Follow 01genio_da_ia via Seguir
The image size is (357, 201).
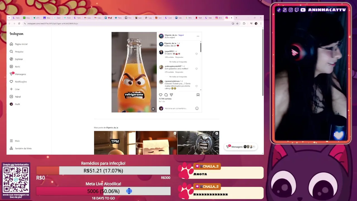(x=181, y=35)
